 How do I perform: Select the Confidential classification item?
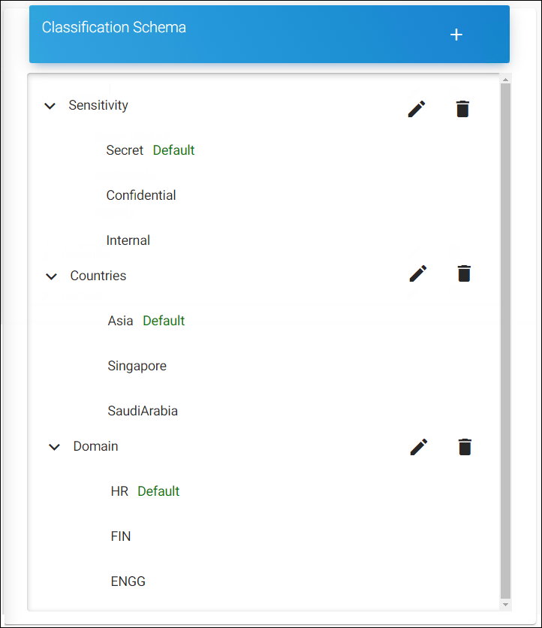[141, 195]
